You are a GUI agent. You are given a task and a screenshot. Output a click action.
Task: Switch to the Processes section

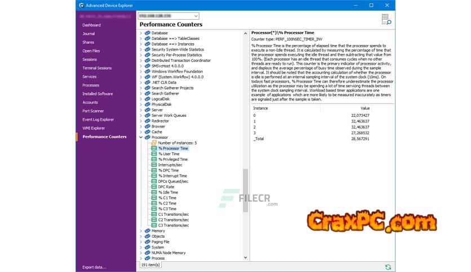click(x=91, y=85)
